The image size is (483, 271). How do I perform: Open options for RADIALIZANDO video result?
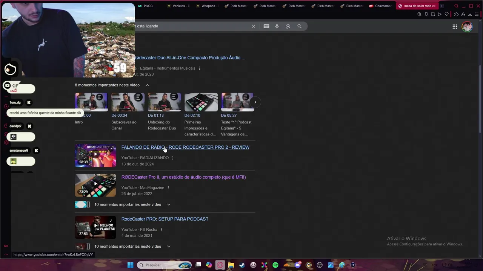(x=173, y=158)
